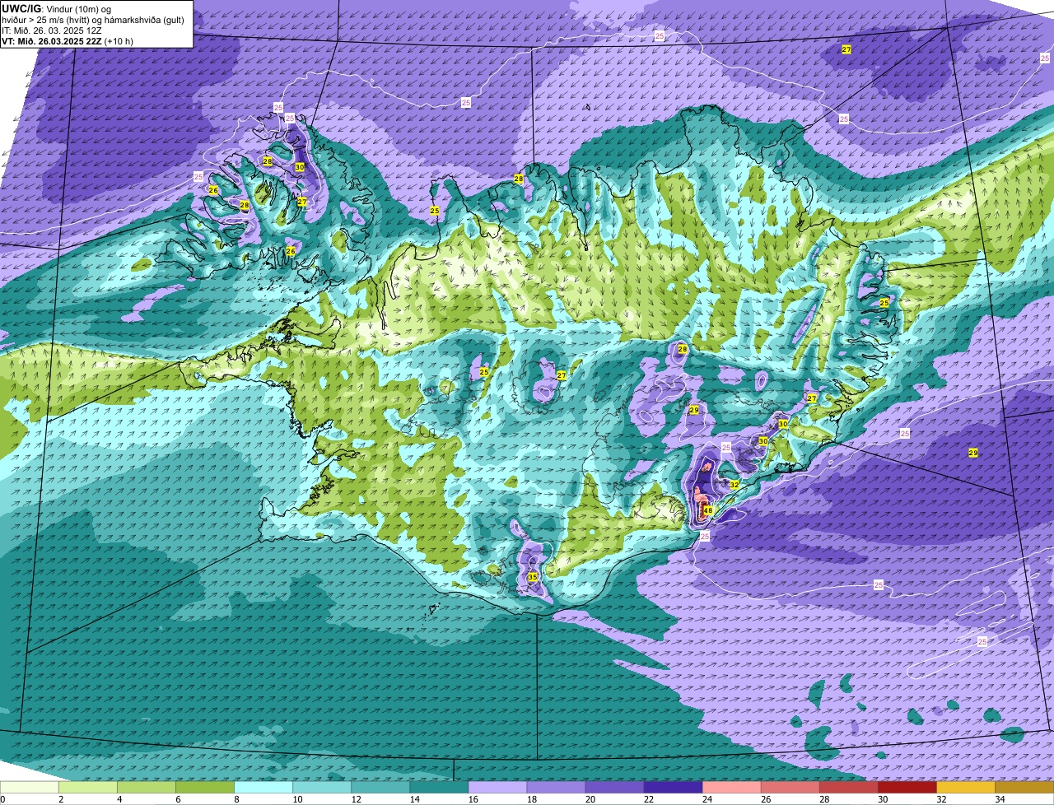1054x805 pixels.
Task: Click the '2' tick on the color scale
Action: coord(61,799)
